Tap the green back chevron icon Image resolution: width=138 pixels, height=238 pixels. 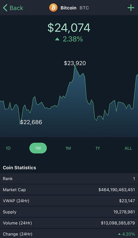pos(5,8)
